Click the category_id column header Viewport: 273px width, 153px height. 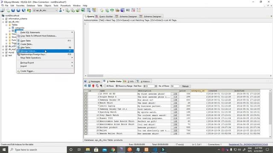point(199,91)
